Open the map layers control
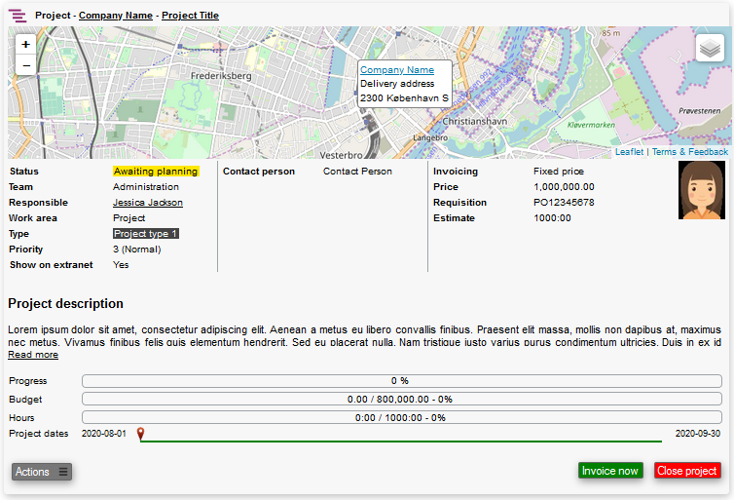This screenshot has width=734, height=500. (x=709, y=48)
